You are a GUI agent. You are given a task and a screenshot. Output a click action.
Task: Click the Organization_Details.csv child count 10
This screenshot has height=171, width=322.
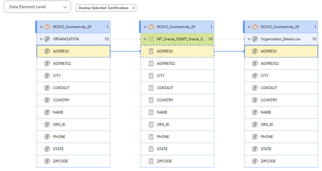click(314, 39)
